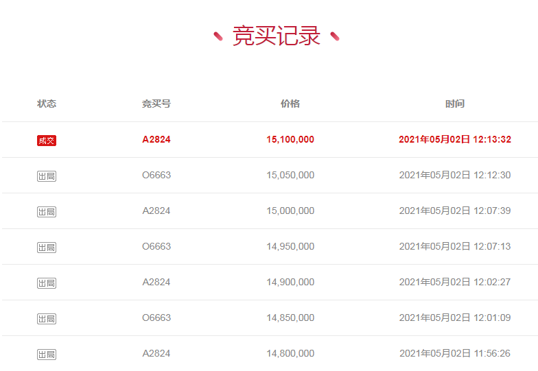Select the 价格 column header

click(290, 104)
